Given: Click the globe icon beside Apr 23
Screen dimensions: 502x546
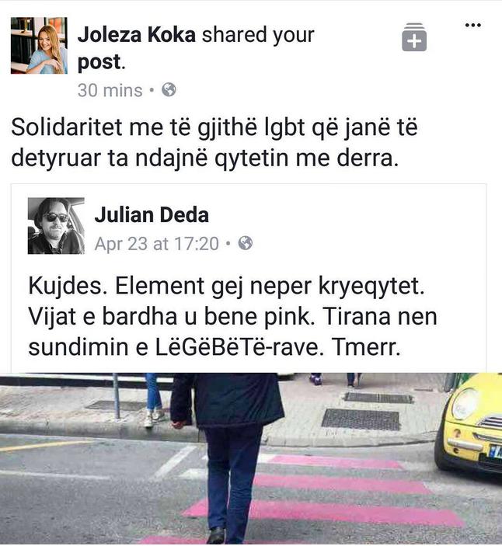Looking at the screenshot, I should [246, 243].
